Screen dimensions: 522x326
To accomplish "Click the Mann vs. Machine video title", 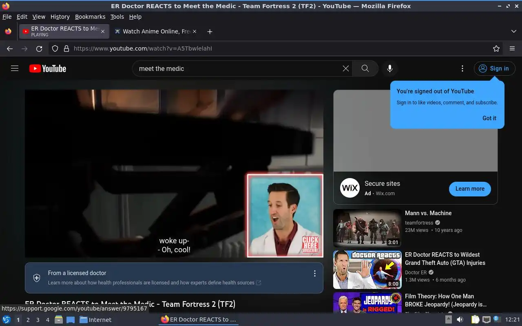I will point(428,213).
